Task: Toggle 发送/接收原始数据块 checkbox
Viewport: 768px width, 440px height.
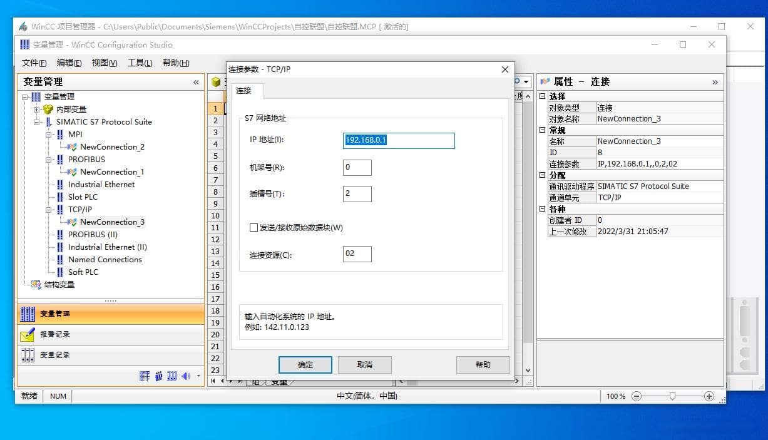Action: tap(253, 228)
